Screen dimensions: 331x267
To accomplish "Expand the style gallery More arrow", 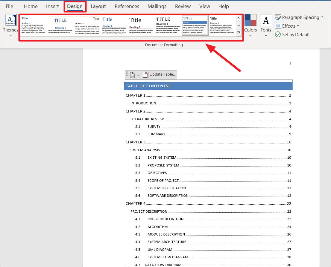I will [239, 32].
